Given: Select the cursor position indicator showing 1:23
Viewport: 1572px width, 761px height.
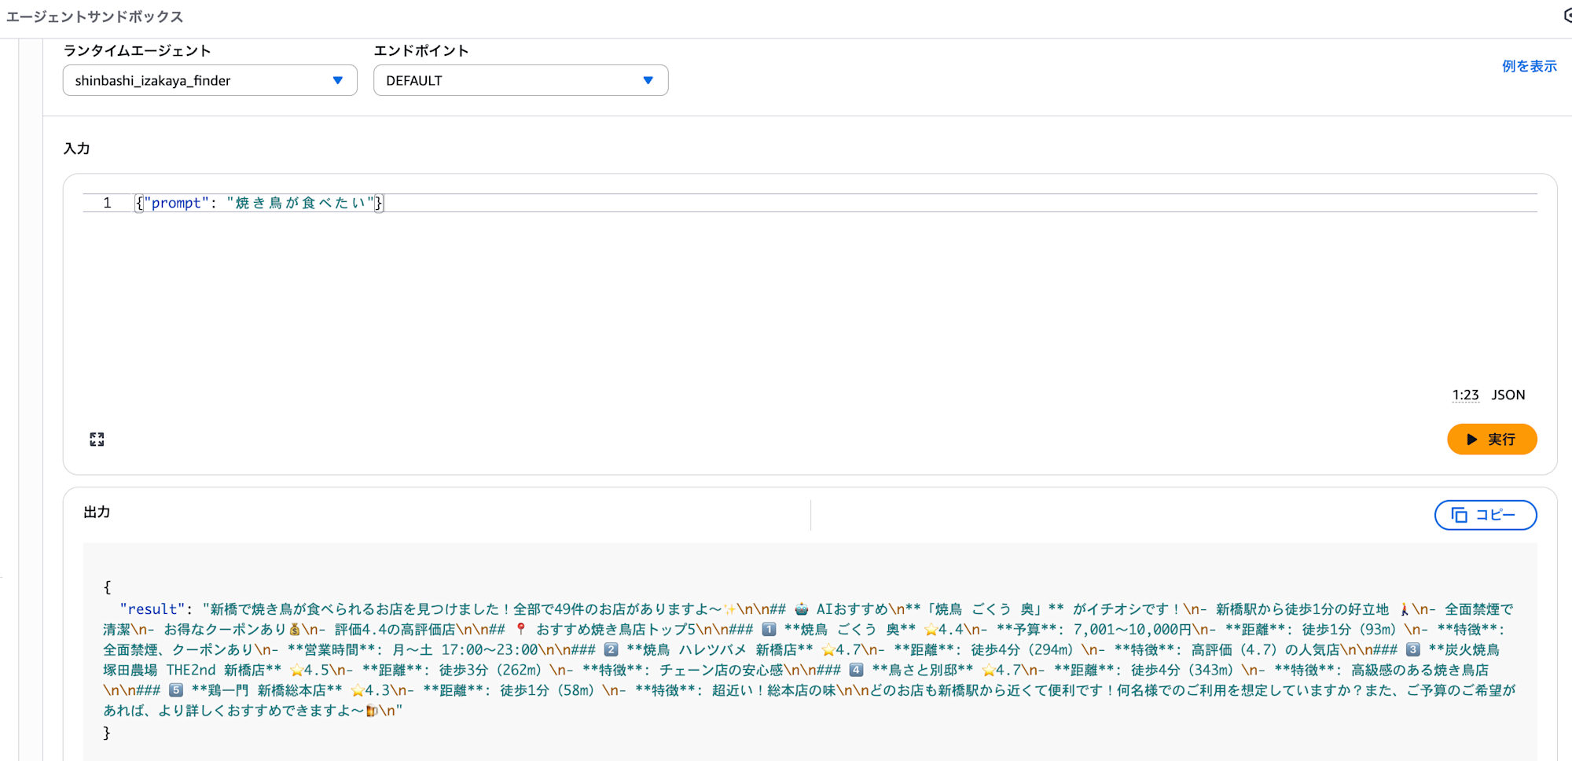Looking at the screenshot, I should 1464,395.
